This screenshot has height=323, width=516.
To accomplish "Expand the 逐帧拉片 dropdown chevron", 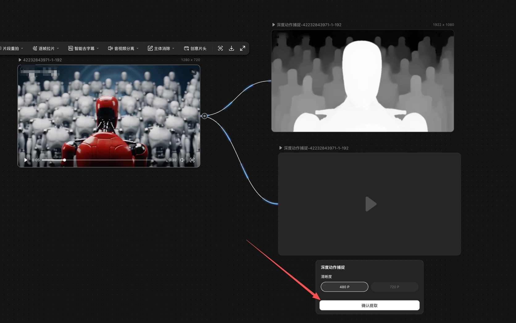I will [58, 48].
